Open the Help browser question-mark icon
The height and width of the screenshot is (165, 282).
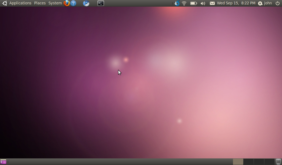73,3
